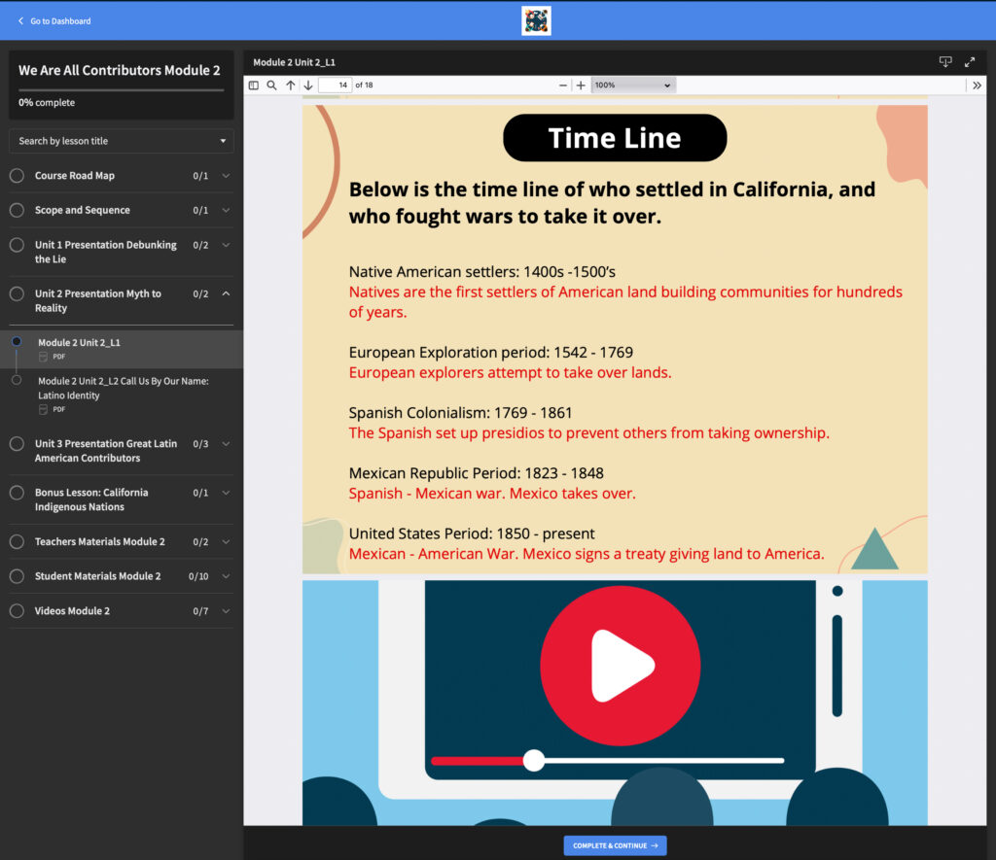The height and width of the screenshot is (860, 996).
Task: Click the Complete & Continue button
Action: coord(615,845)
